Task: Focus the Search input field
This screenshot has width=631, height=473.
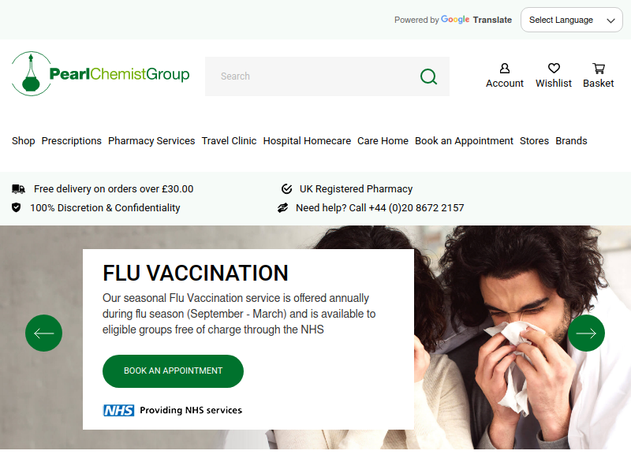Action: [312, 76]
